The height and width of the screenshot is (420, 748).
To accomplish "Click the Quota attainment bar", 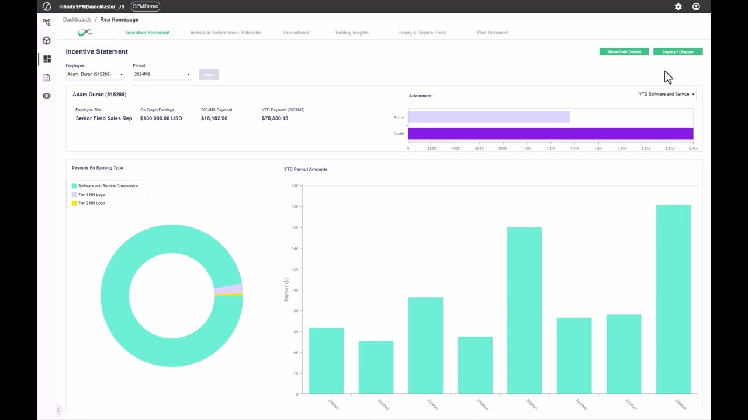I will (x=550, y=134).
